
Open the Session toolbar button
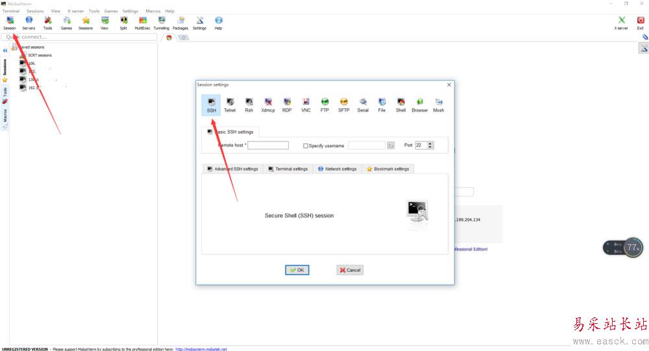tap(10, 23)
